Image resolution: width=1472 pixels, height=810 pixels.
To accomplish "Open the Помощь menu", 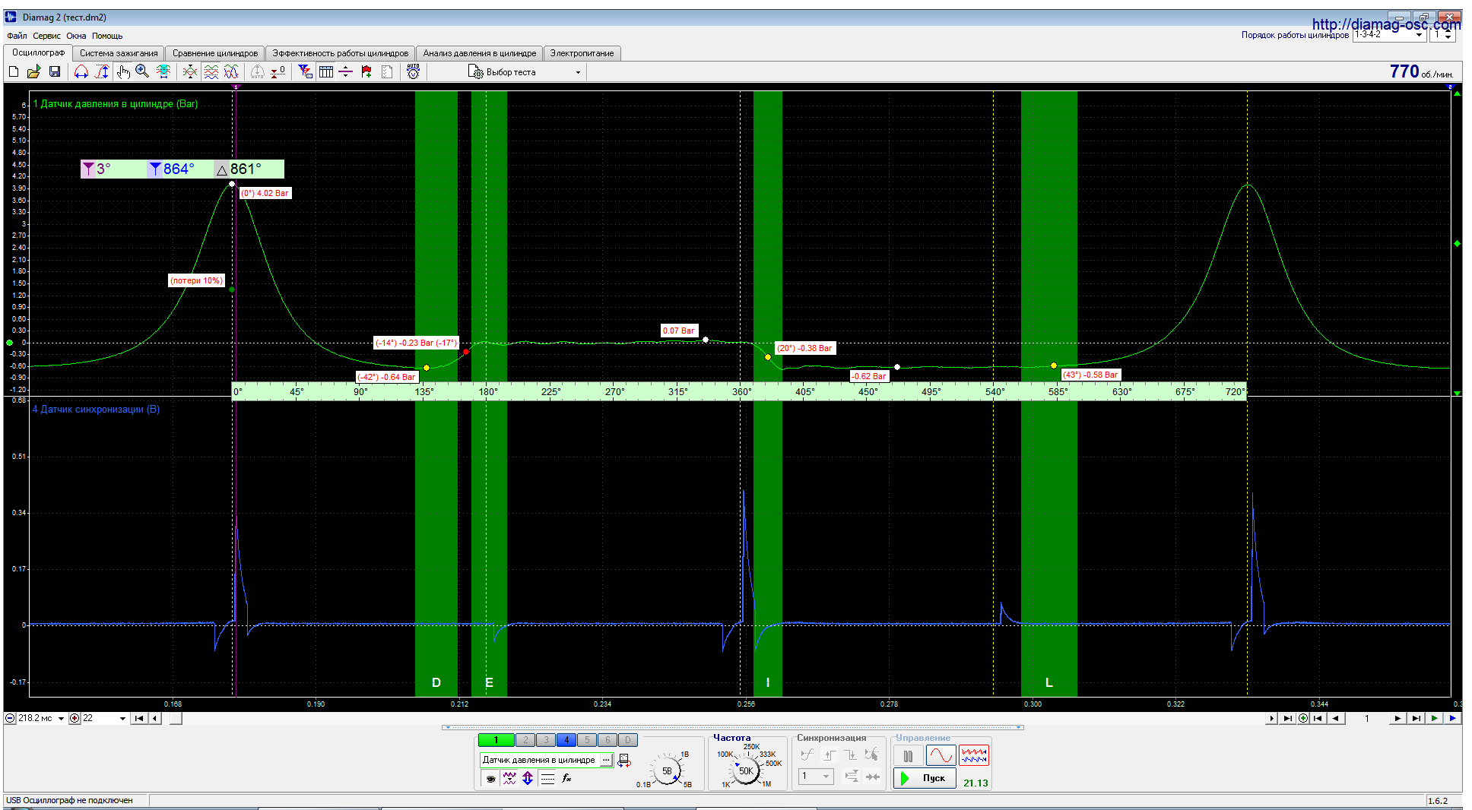I will point(107,36).
